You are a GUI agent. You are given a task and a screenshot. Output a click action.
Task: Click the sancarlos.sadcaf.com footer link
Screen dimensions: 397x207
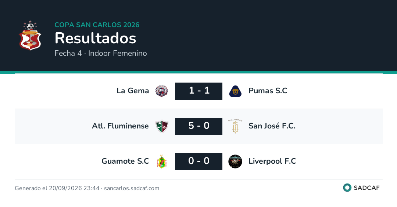tap(132, 188)
